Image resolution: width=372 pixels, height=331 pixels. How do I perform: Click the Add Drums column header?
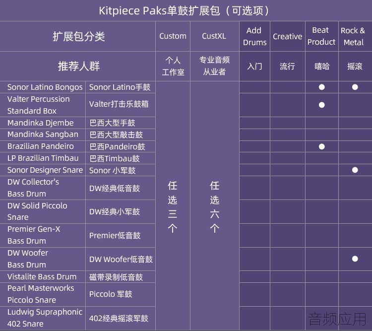click(254, 36)
